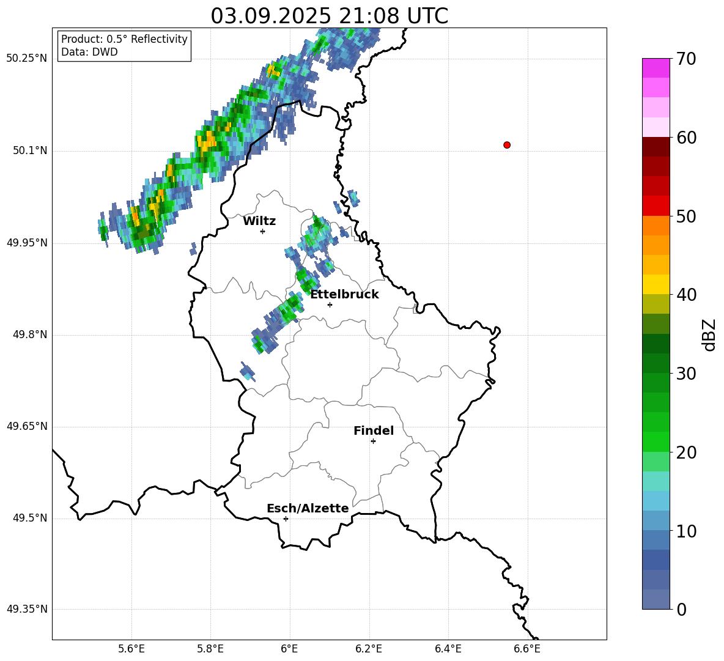Click the 49.5°N latitude label
Screen dimensions: 724x661
31,518
